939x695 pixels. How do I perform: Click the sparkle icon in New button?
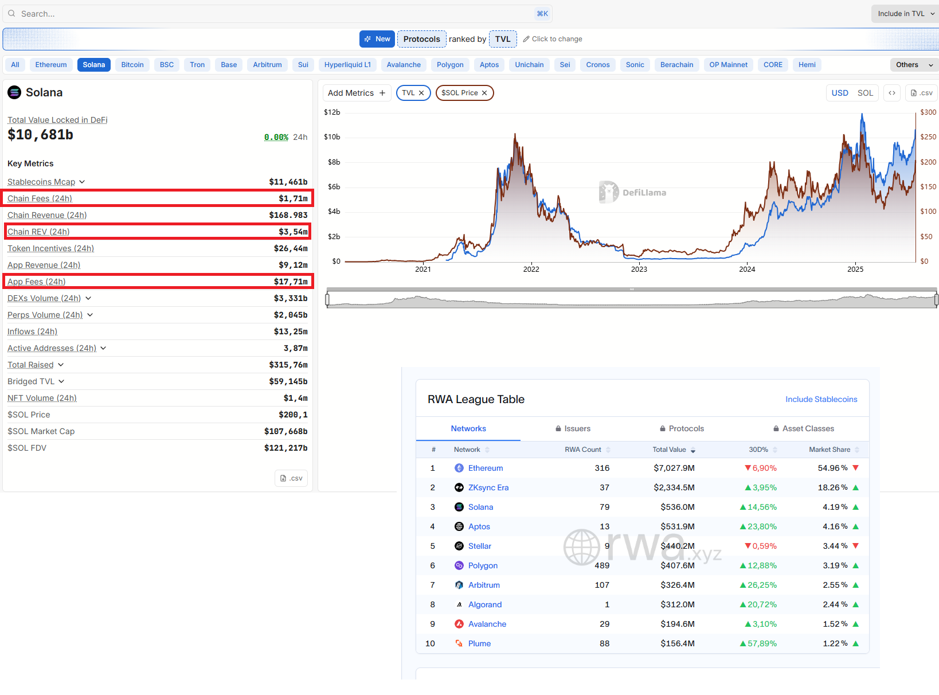367,39
